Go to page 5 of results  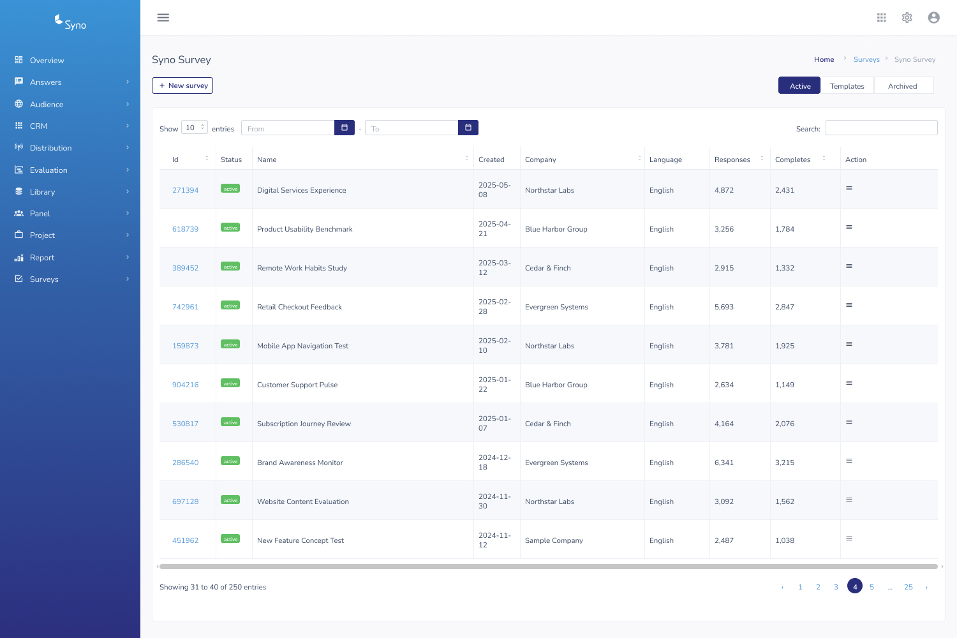872,587
